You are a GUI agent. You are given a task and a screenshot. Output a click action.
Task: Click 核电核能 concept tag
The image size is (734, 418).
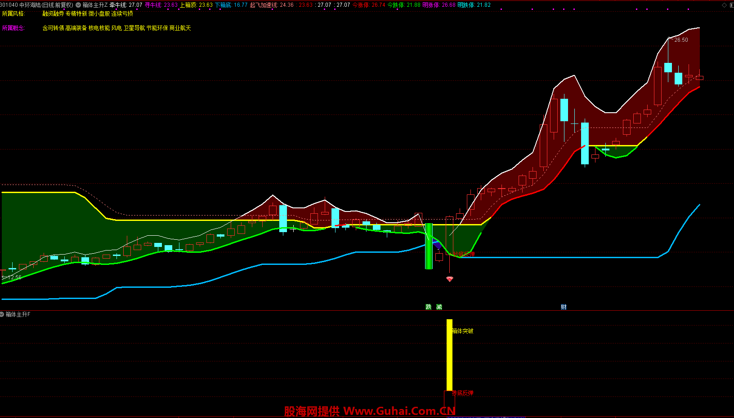pyautogui.click(x=99, y=28)
